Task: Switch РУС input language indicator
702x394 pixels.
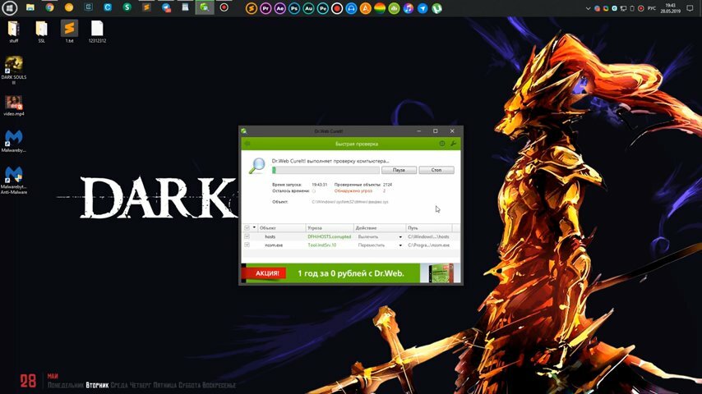Action: [652, 8]
